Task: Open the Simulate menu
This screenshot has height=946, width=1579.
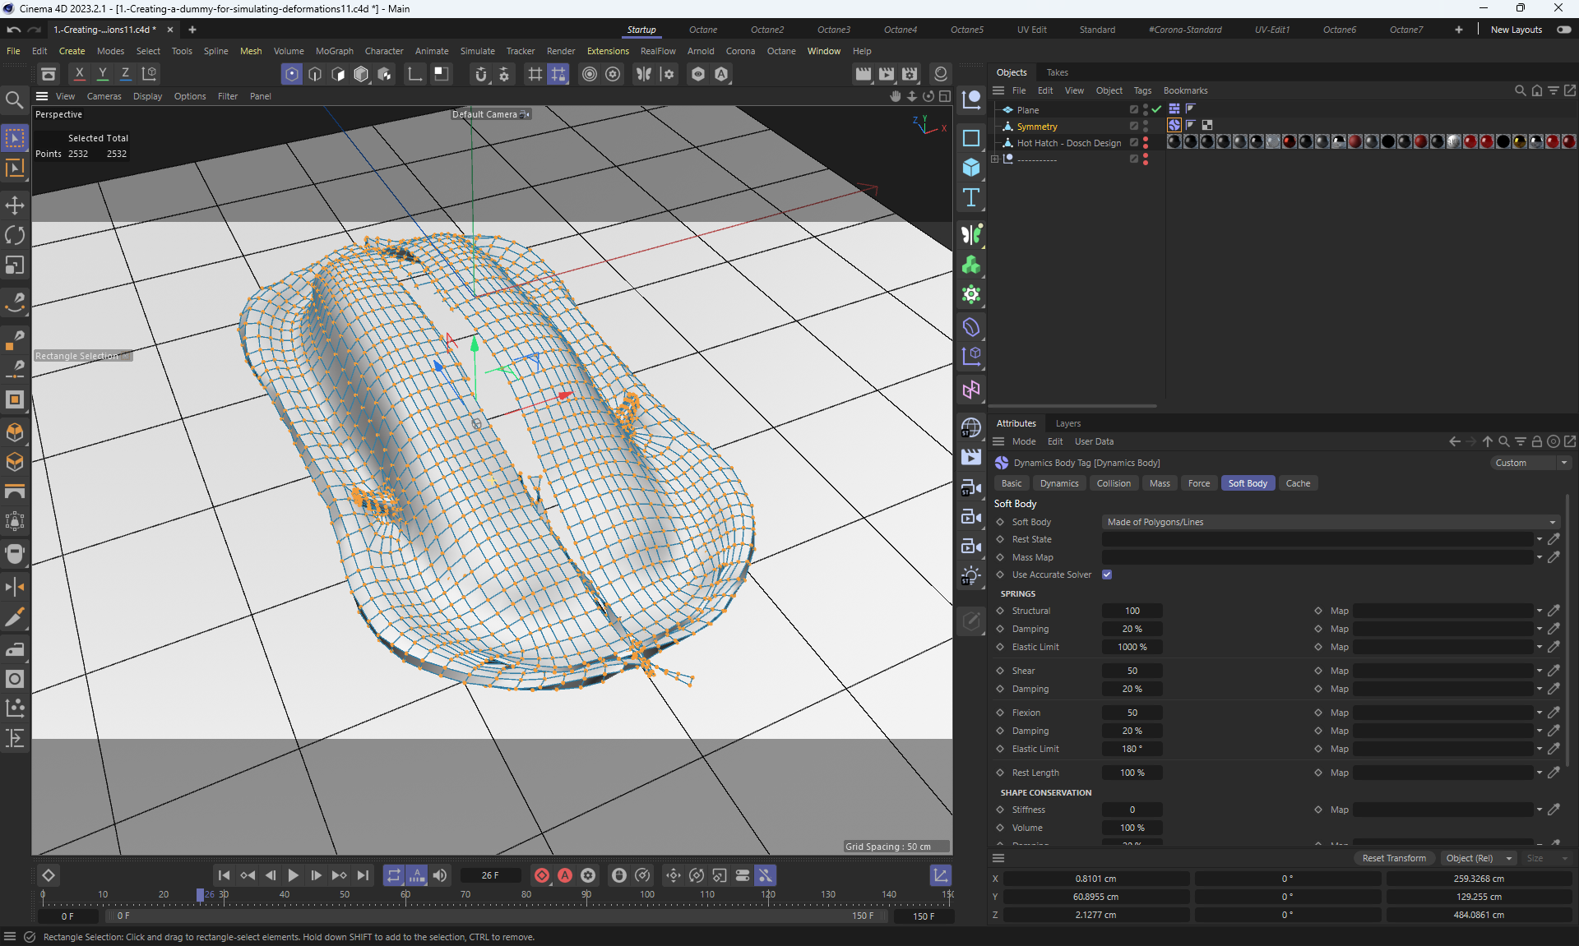Action: coord(477,51)
